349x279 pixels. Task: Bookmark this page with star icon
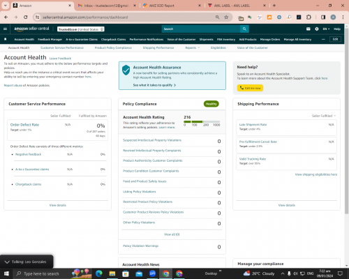point(226,17)
